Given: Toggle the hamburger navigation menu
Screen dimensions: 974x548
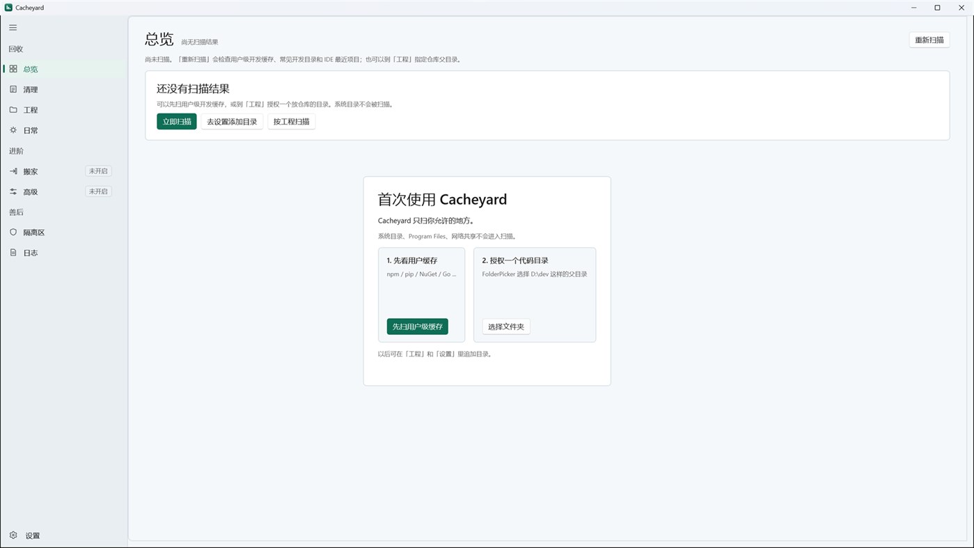Looking at the screenshot, I should pyautogui.click(x=13, y=28).
